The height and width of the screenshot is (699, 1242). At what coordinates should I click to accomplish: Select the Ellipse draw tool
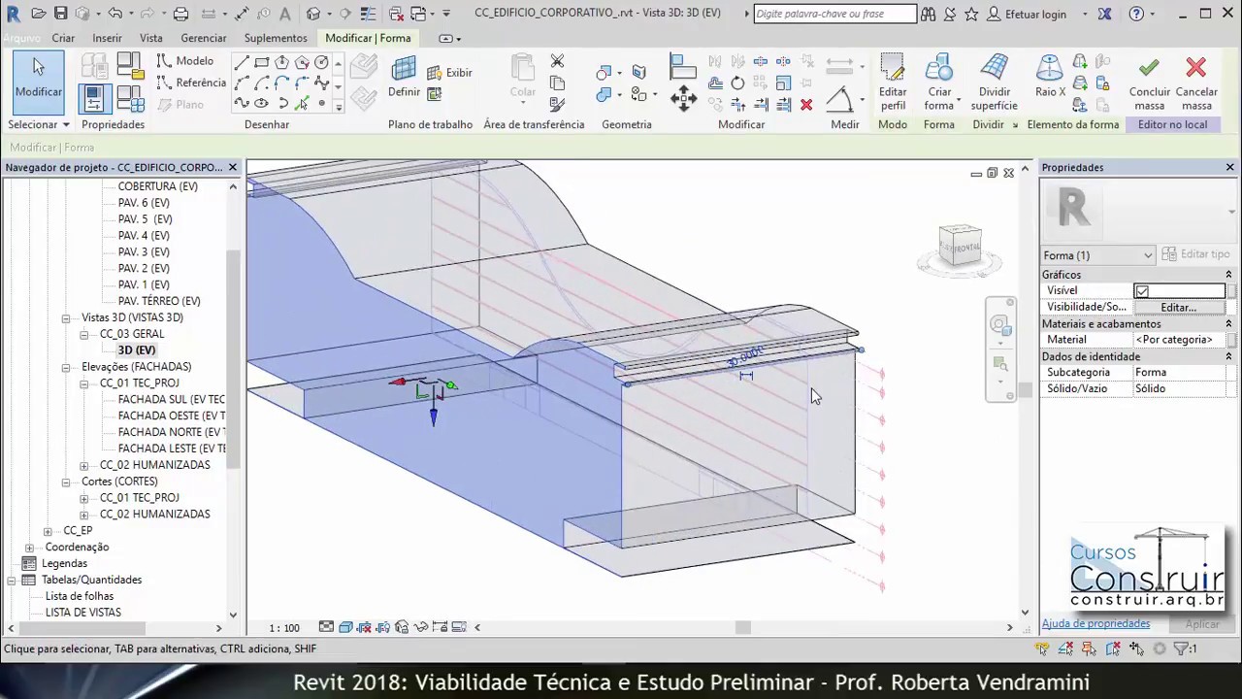[x=262, y=103]
